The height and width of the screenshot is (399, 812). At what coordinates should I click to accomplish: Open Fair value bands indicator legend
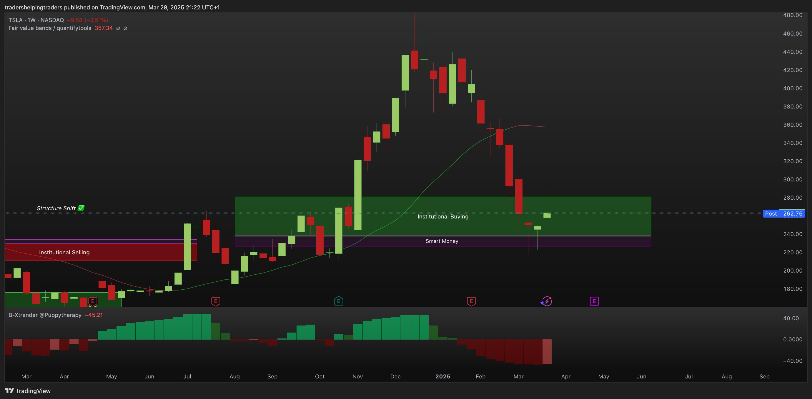click(50, 28)
